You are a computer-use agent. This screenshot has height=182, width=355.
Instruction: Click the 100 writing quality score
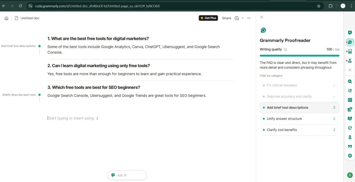click(329, 49)
